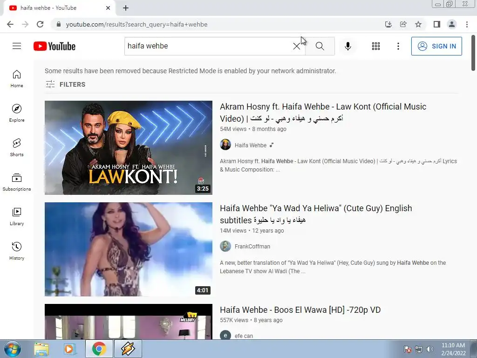477x358 pixels.
Task: Play the Law Kont video thumbnail
Action: (x=129, y=148)
